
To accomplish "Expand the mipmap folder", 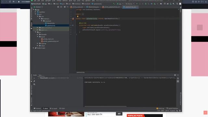I will [x=38, y=44].
